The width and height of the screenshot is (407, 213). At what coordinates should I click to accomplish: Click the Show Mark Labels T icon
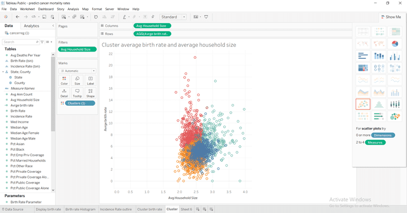point(145,17)
